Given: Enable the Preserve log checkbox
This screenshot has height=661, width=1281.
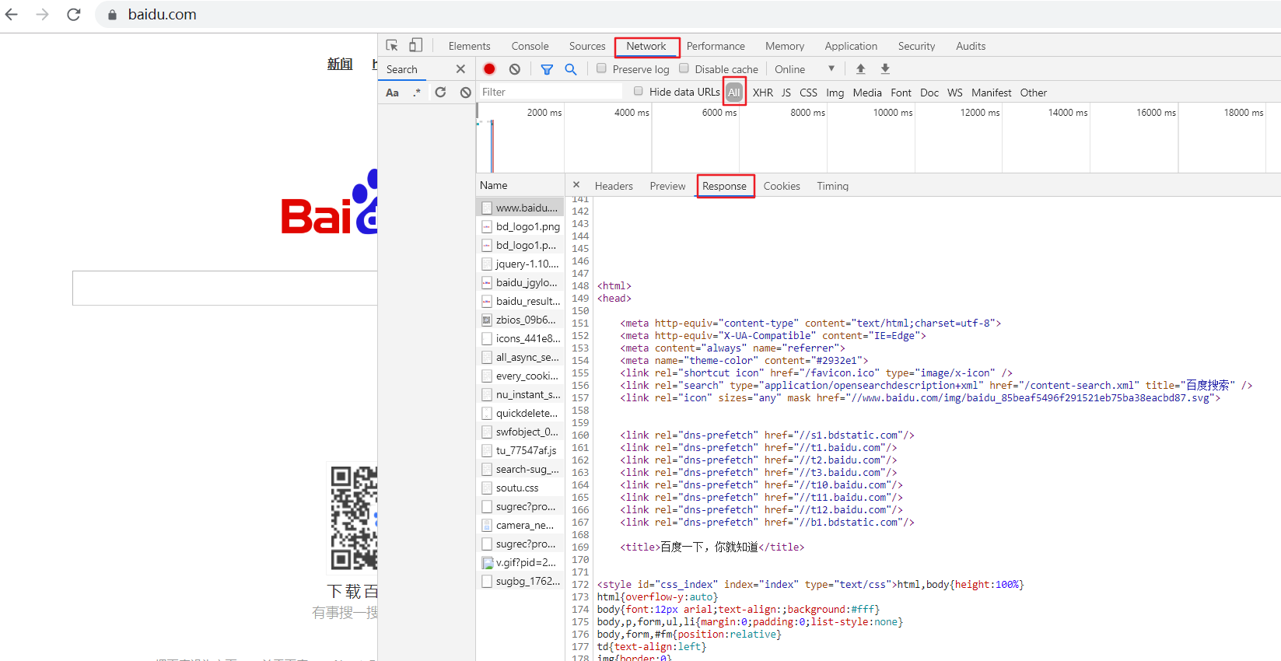Looking at the screenshot, I should pyautogui.click(x=601, y=68).
